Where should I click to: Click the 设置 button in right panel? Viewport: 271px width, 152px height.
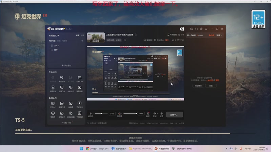211,86
